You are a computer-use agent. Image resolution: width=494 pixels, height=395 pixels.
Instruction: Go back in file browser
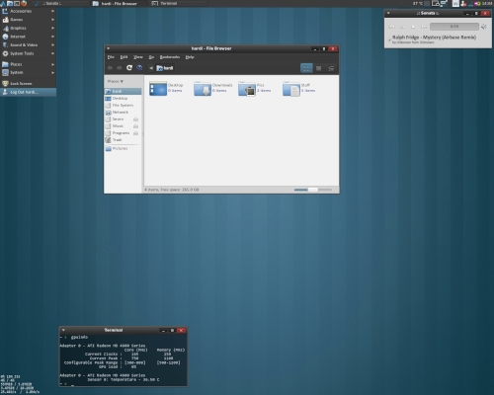110,68
